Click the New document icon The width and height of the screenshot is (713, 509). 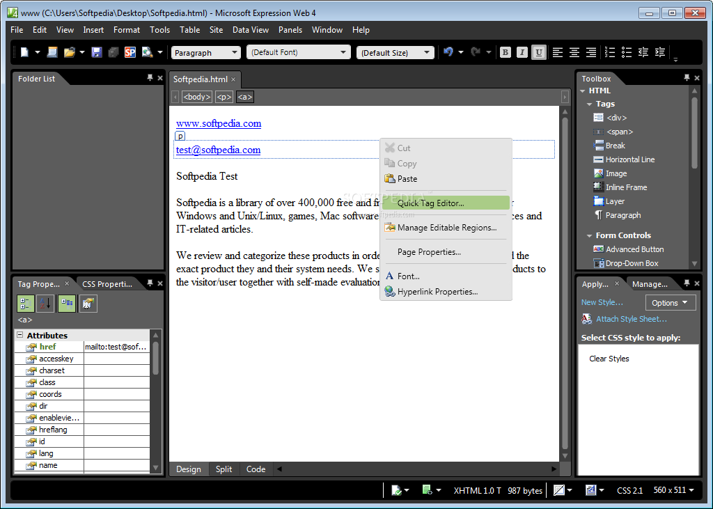click(24, 52)
